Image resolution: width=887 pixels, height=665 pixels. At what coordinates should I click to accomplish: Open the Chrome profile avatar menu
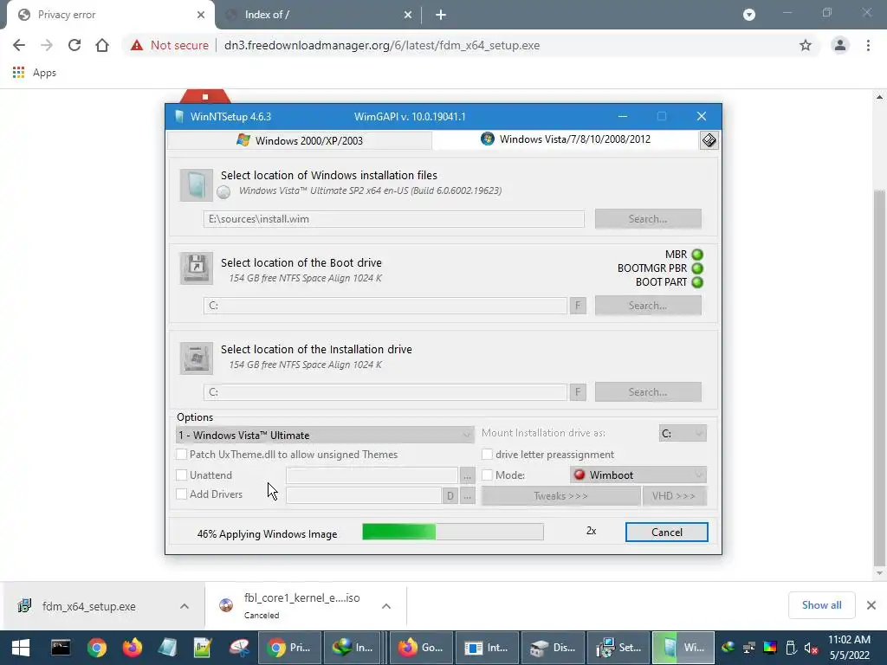click(x=840, y=45)
